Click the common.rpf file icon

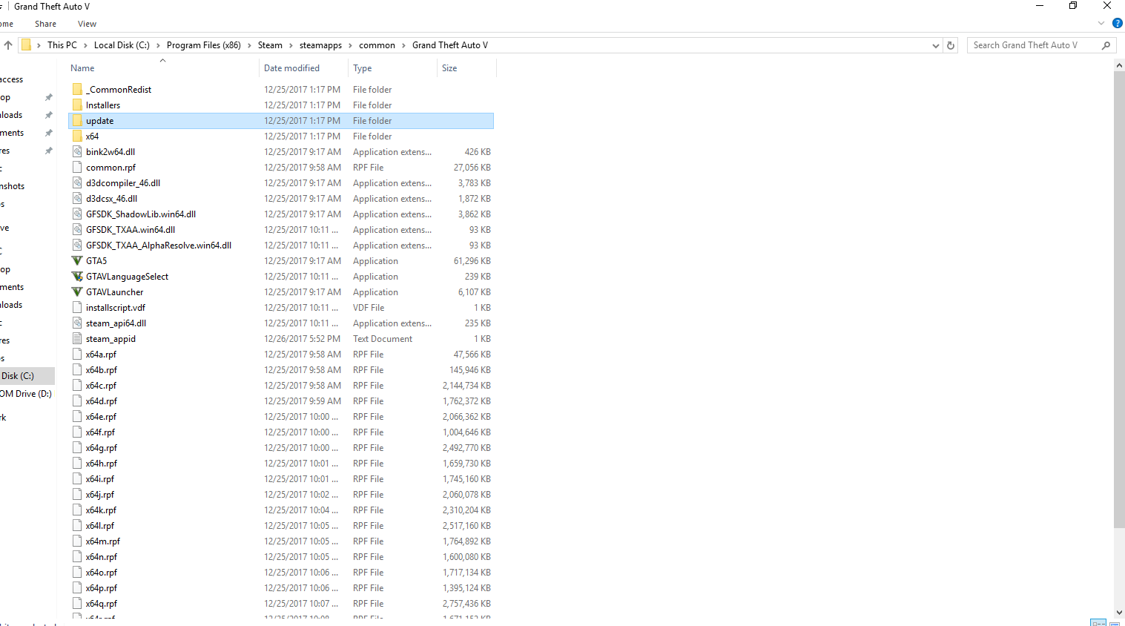point(77,167)
